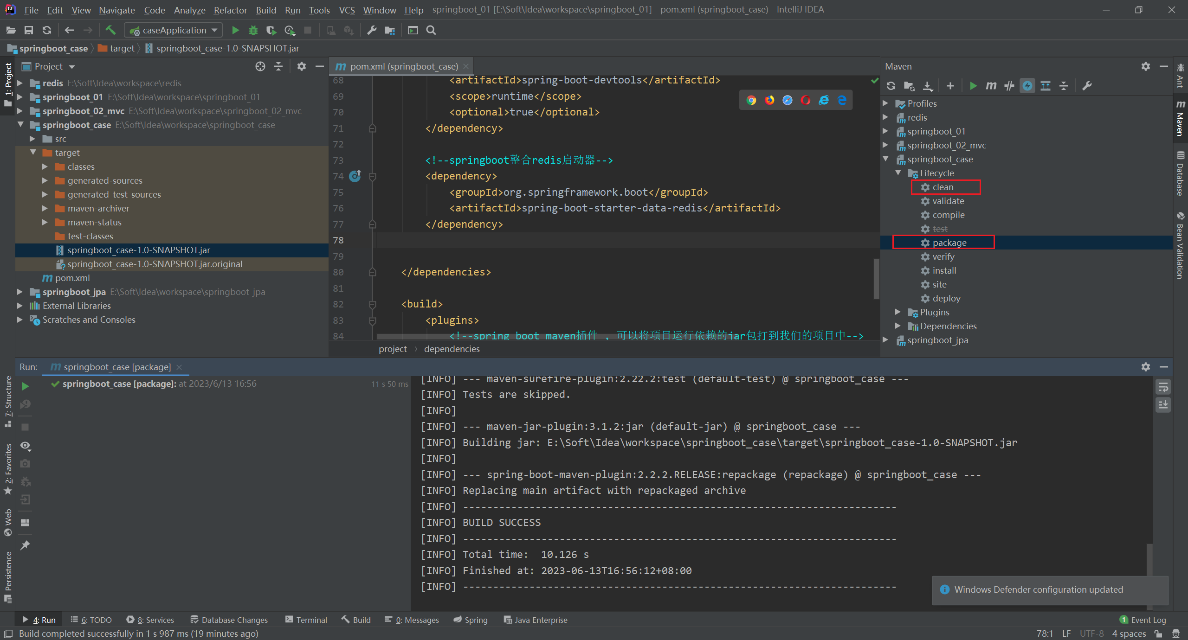Collapse springboot_case project tree node
This screenshot has width=1188, height=640.
(20, 125)
